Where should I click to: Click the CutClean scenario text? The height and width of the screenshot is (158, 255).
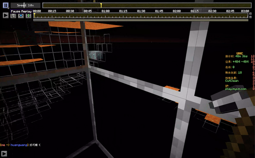(x=232, y=81)
